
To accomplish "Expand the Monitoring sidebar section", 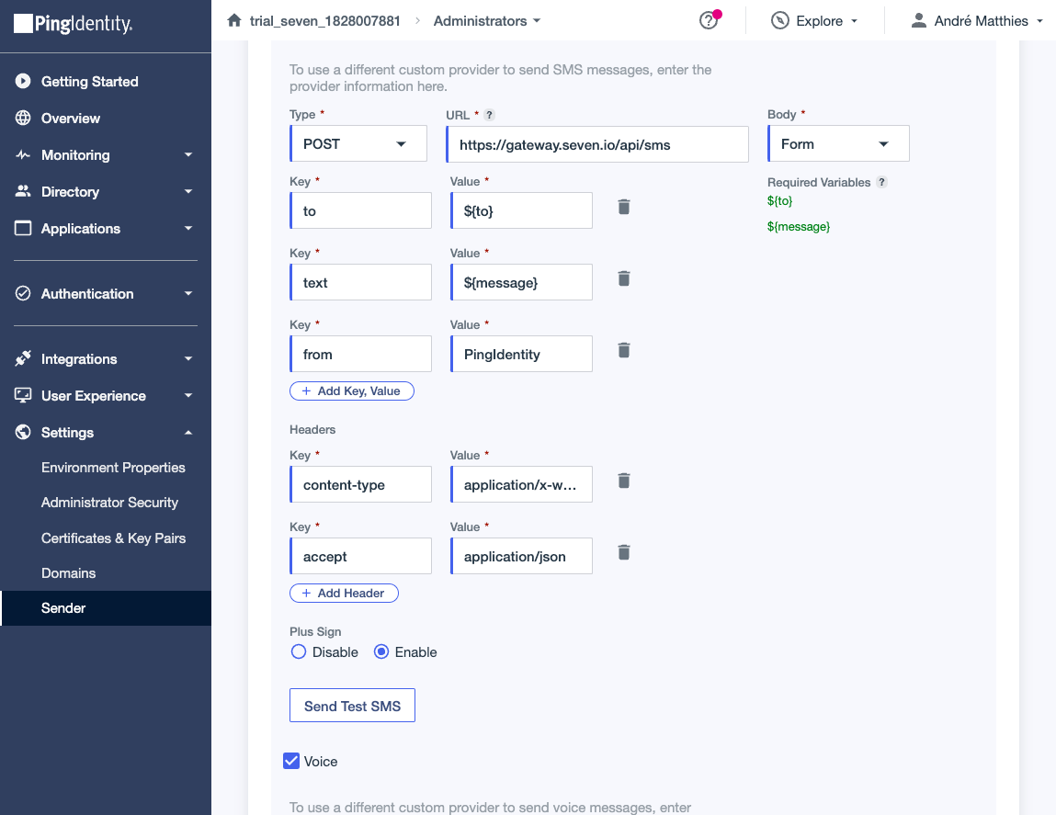I will (106, 155).
